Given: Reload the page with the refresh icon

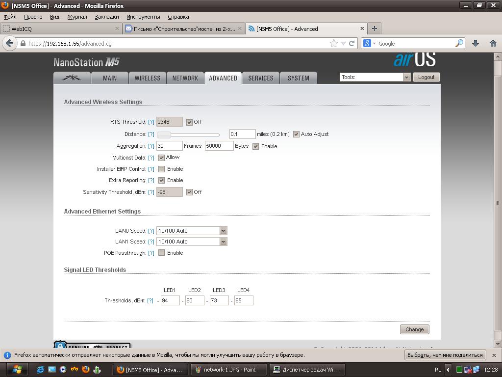Looking at the screenshot, I should pos(351,43).
